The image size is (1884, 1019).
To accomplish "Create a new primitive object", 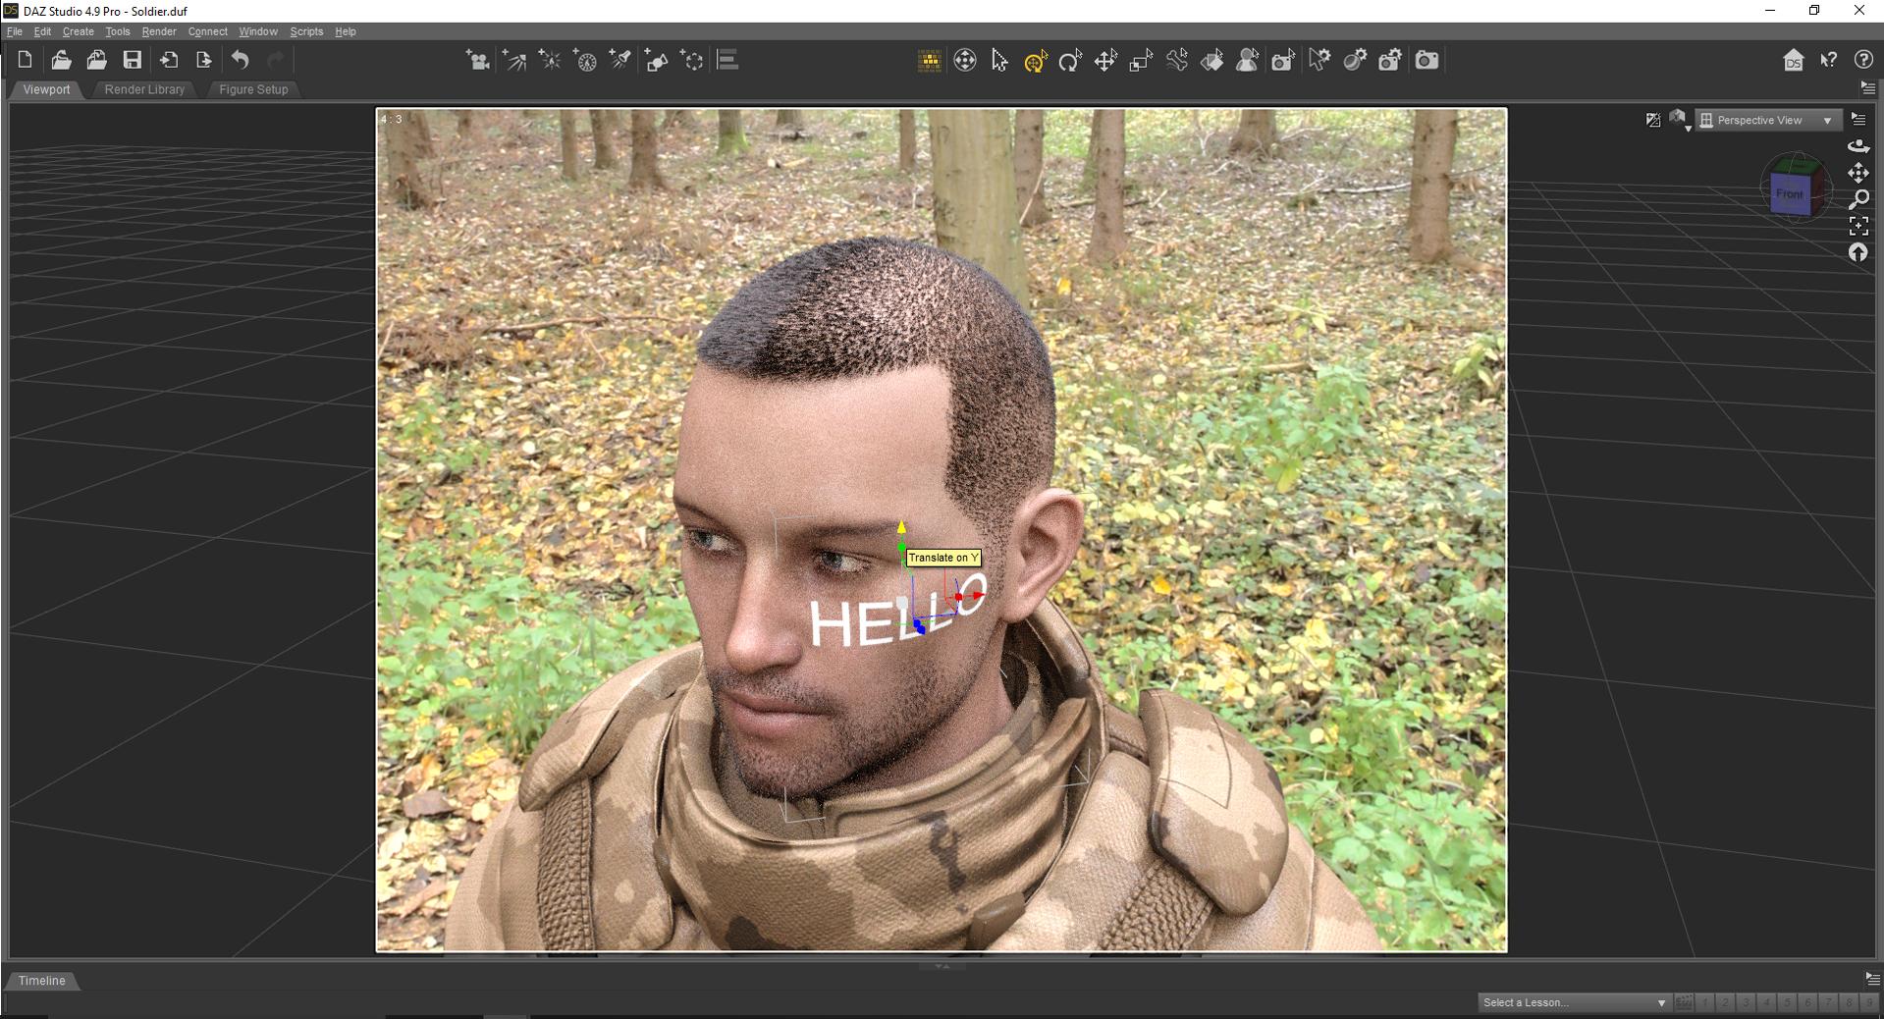I will tap(657, 61).
